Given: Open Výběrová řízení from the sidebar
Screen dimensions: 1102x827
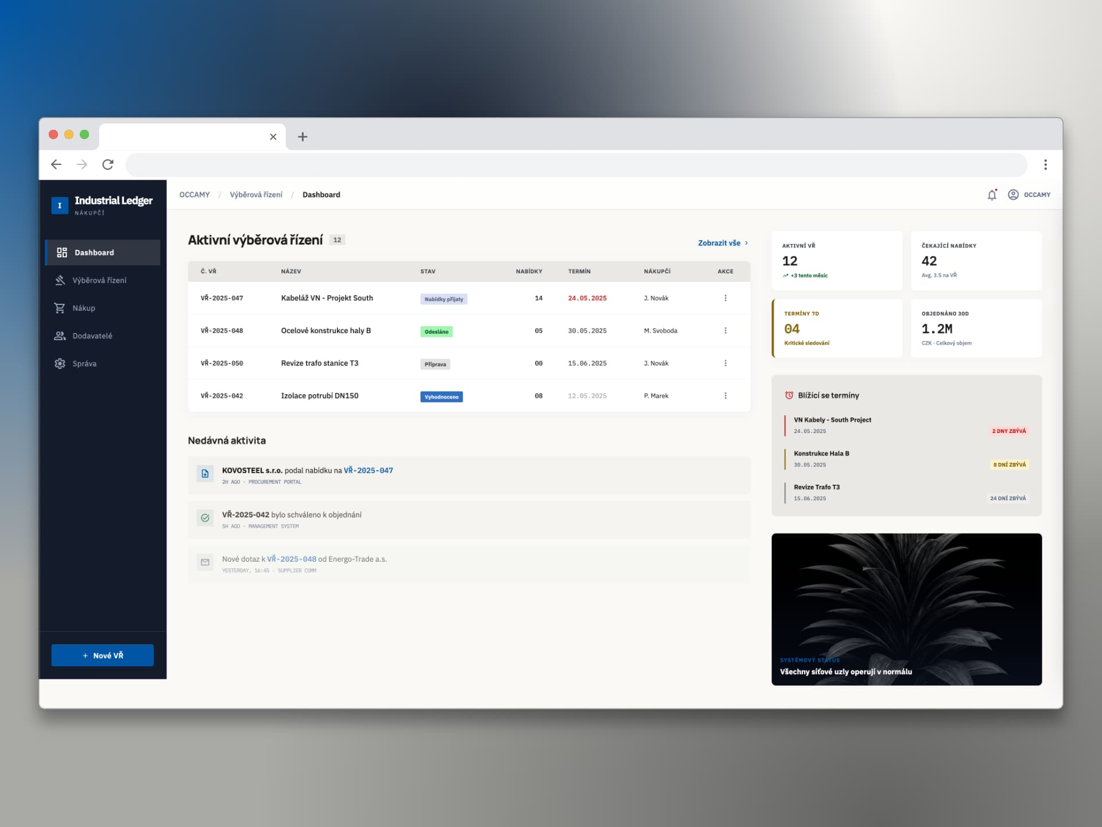Looking at the screenshot, I should coord(98,280).
